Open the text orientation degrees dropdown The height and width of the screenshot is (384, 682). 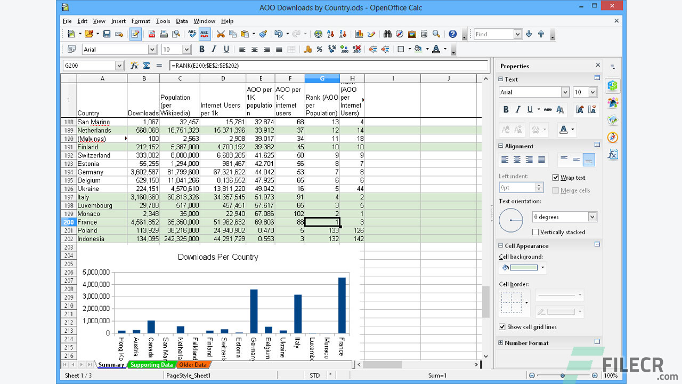click(x=592, y=217)
